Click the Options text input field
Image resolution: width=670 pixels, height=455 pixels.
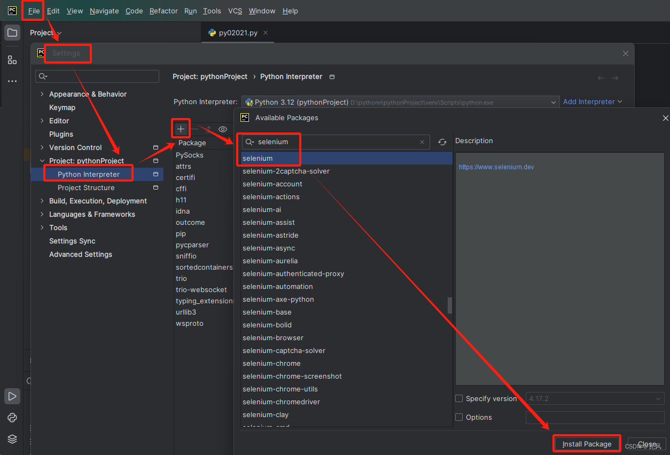[595, 417]
